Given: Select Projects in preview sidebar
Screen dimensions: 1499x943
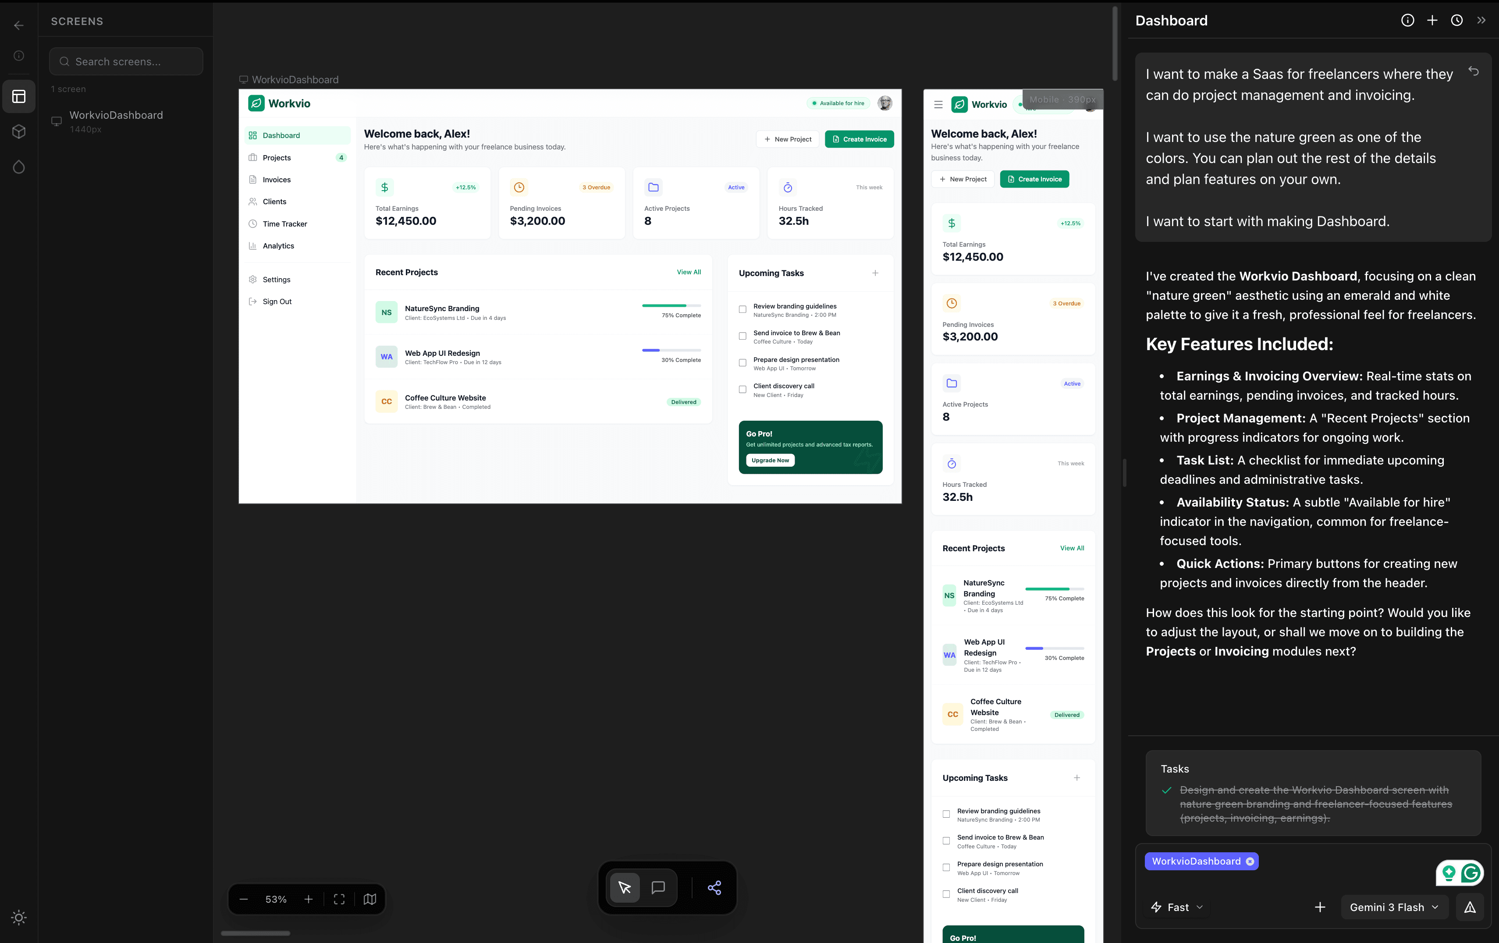Looking at the screenshot, I should pyautogui.click(x=298, y=157).
